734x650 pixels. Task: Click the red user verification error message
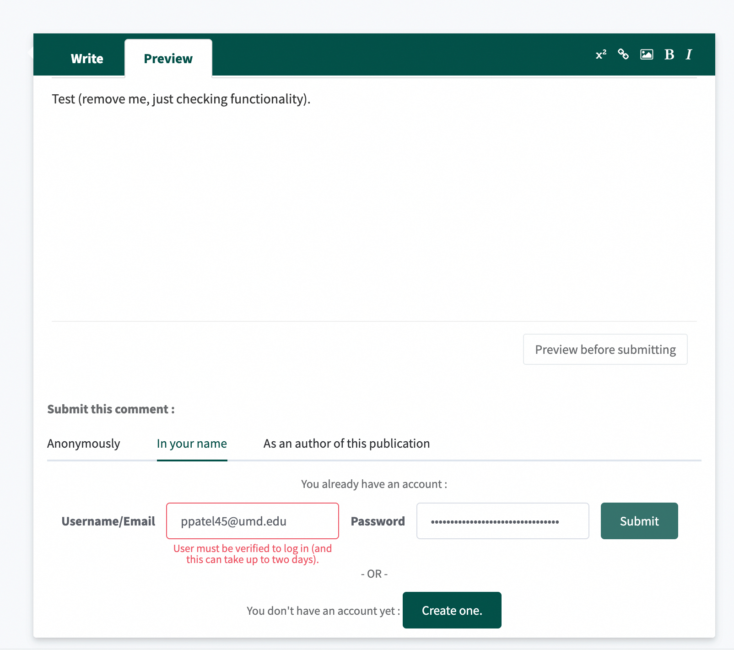(x=252, y=554)
